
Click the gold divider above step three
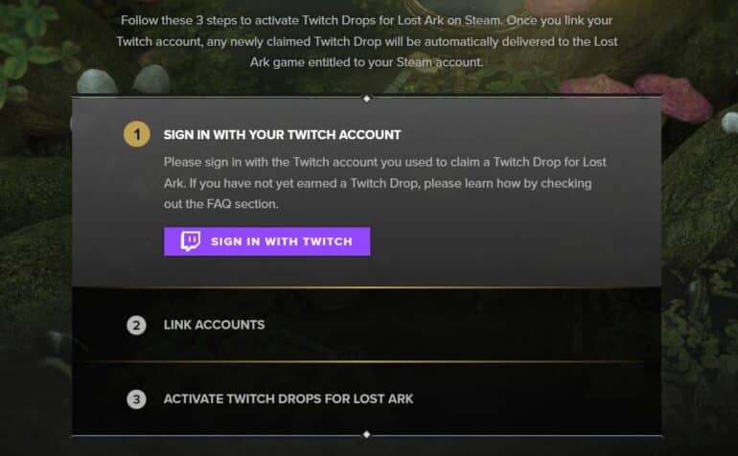click(x=366, y=361)
